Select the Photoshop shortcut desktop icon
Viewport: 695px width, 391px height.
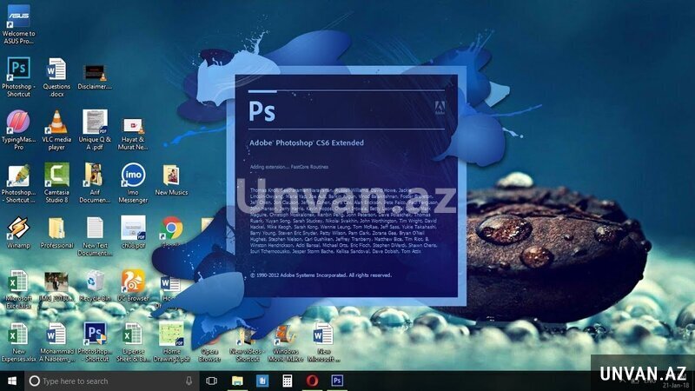coord(17,70)
